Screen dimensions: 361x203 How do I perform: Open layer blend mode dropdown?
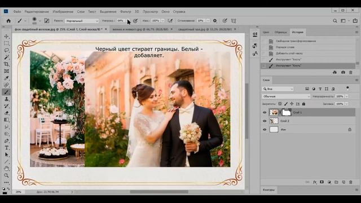(286, 96)
